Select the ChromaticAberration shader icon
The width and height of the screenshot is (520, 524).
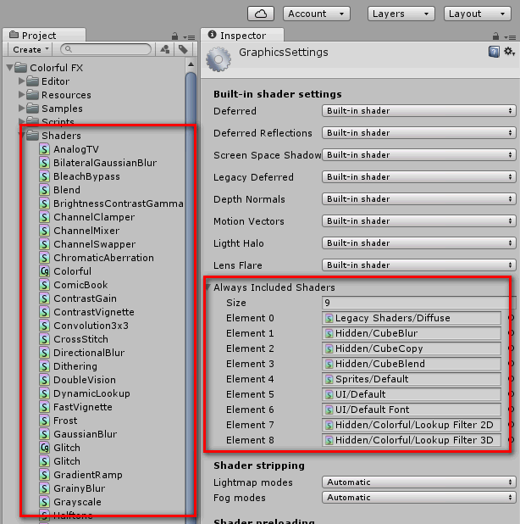point(44,258)
